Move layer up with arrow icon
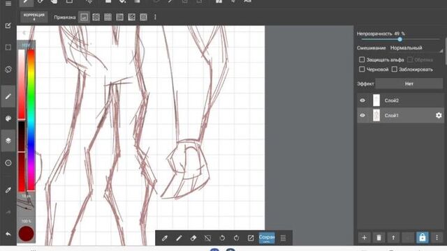Screen dimensions: 447x251 coord(393,237)
